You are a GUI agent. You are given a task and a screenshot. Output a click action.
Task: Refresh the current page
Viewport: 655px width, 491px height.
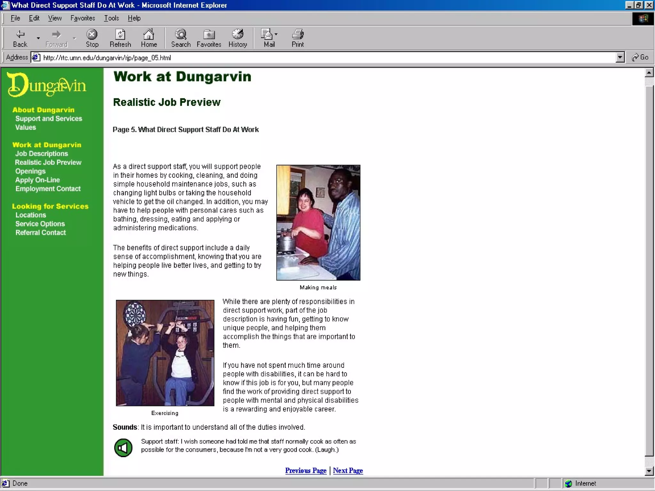(120, 38)
